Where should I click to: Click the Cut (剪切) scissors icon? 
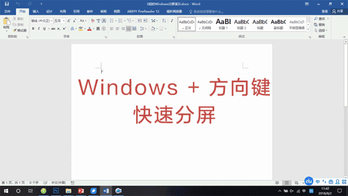pos(15,19)
